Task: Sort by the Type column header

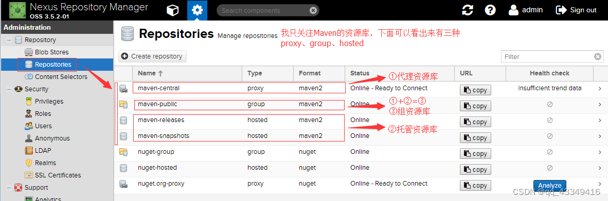Action: 268,73
